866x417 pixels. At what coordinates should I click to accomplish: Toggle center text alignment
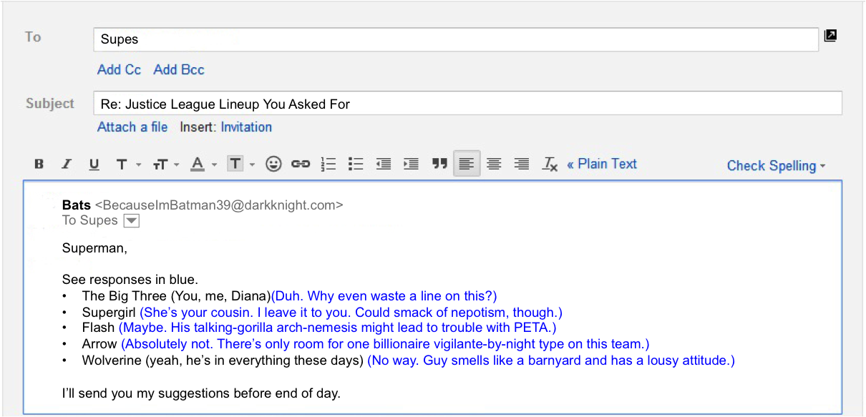(494, 164)
